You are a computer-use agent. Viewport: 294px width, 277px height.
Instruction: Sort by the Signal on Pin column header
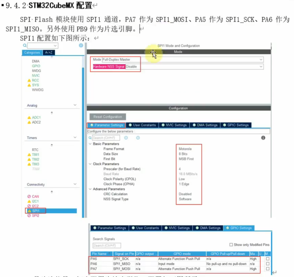pyautogui.click(x=124, y=254)
